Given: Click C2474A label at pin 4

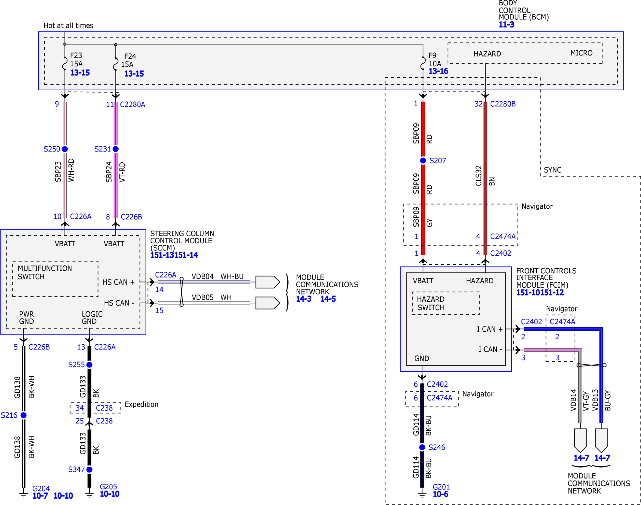Looking at the screenshot, I should [503, 236].
